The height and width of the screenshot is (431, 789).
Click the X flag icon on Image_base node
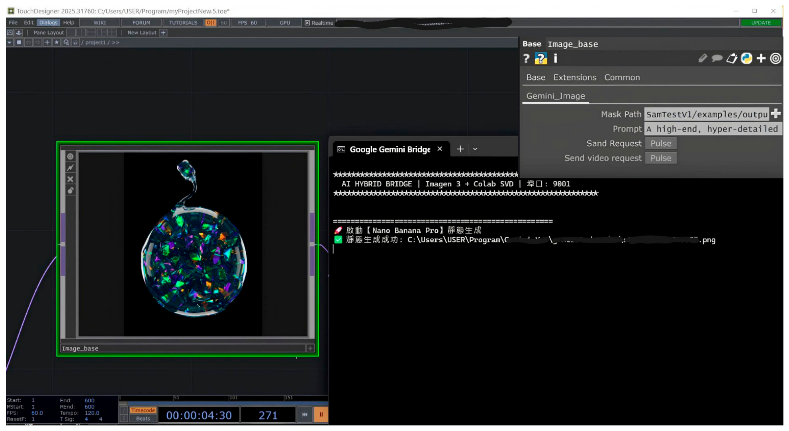(70, 179)
